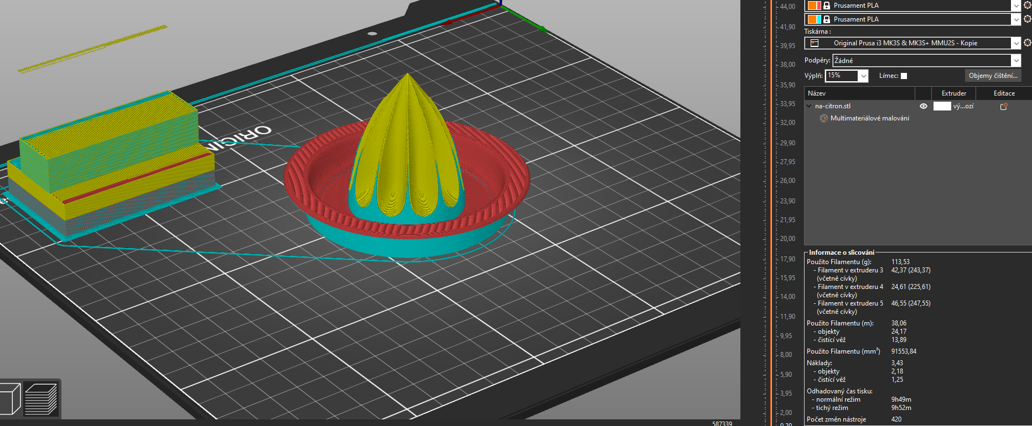1032x426 pixels.
Task: Click the Editace column header
Action: coord(1004,93)
